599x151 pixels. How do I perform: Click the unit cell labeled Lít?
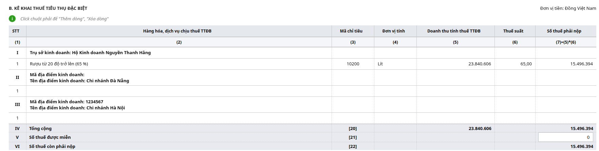tap(395, 64)
